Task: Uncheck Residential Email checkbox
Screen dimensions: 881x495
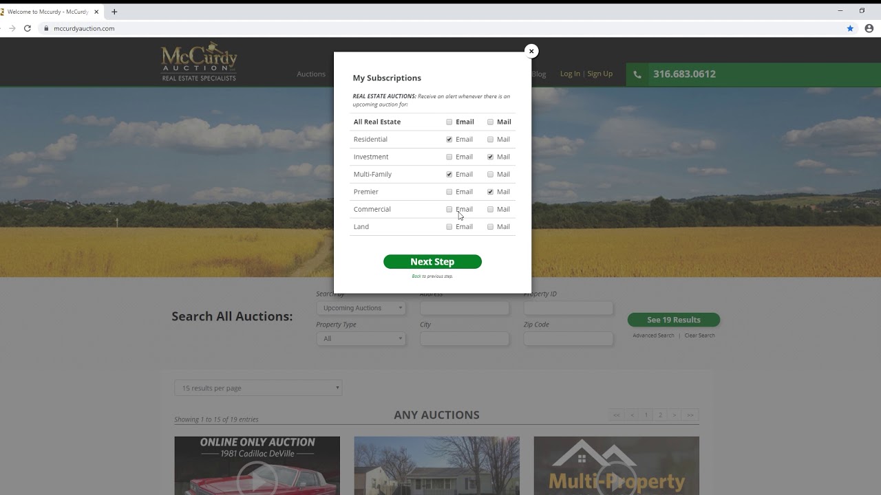Action: pos(449,139)
